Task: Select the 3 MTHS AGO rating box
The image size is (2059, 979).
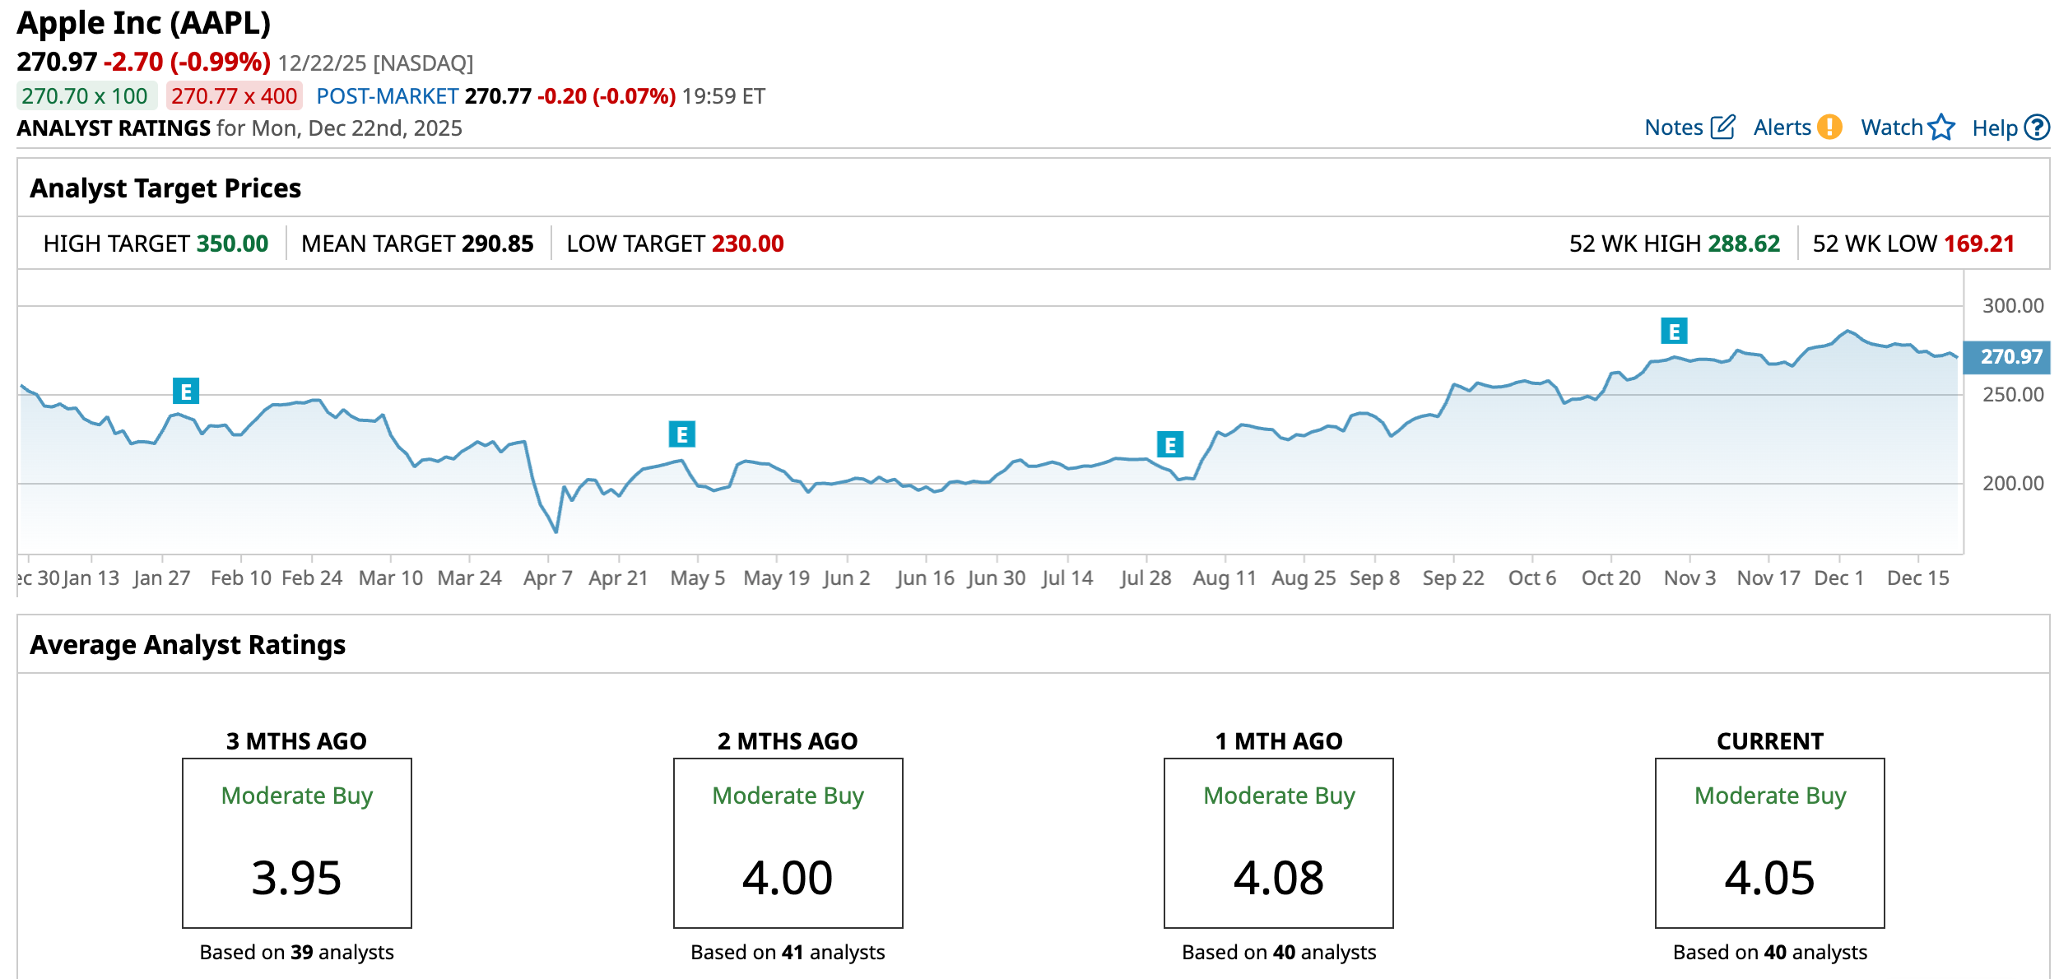Action: pyautogui.click(x=296, y=842)
